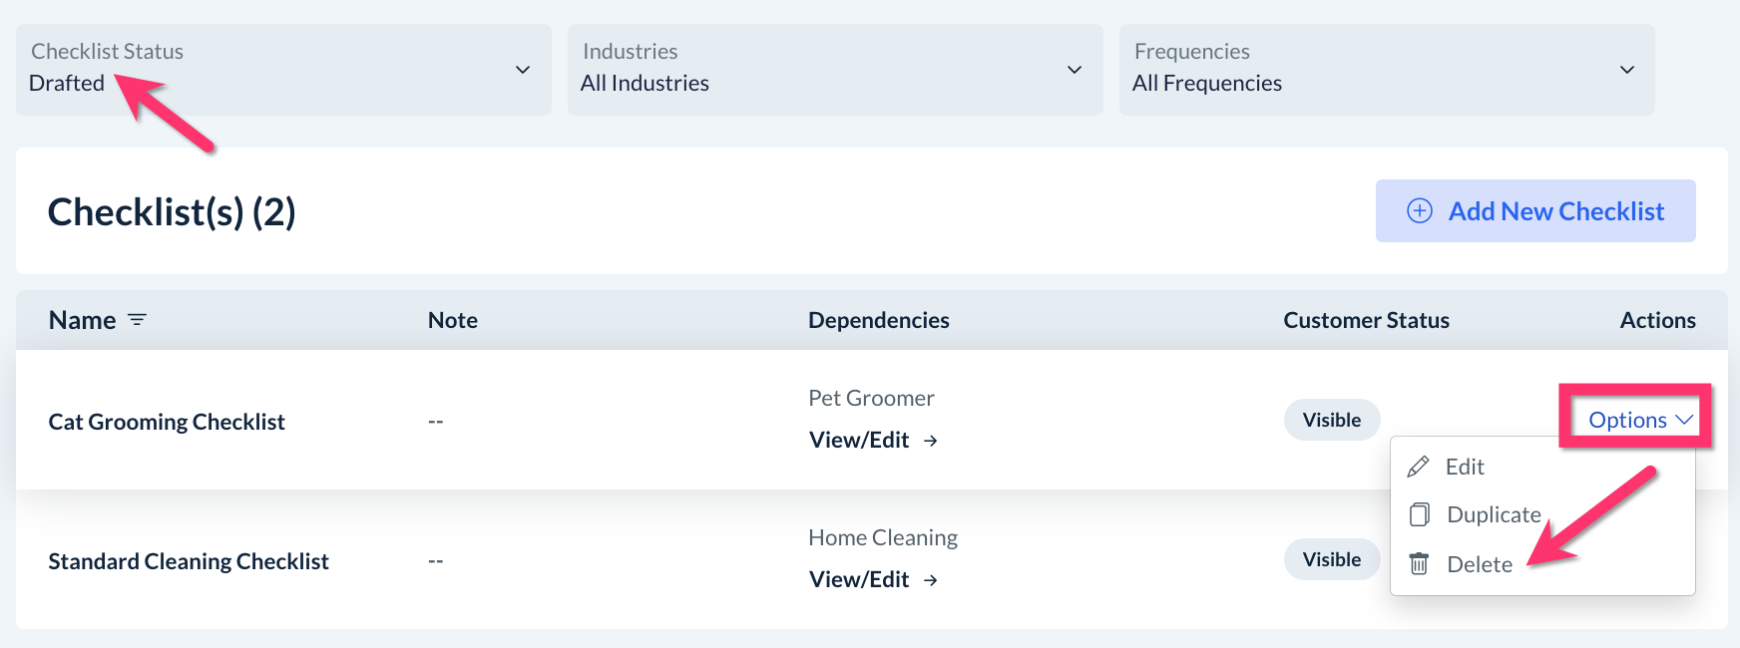Screen dimensions: 1740x648
Task: Toggle Visible status for Cat Grooming Checklist
Action: pos(1331,420)
